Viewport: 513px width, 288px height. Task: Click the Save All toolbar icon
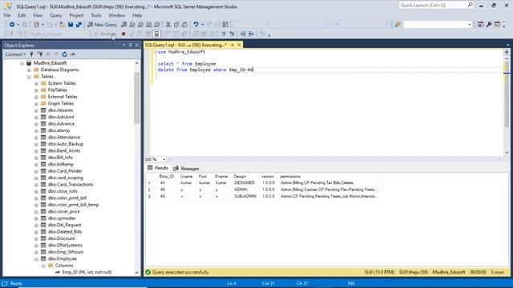tap(79, 25)
